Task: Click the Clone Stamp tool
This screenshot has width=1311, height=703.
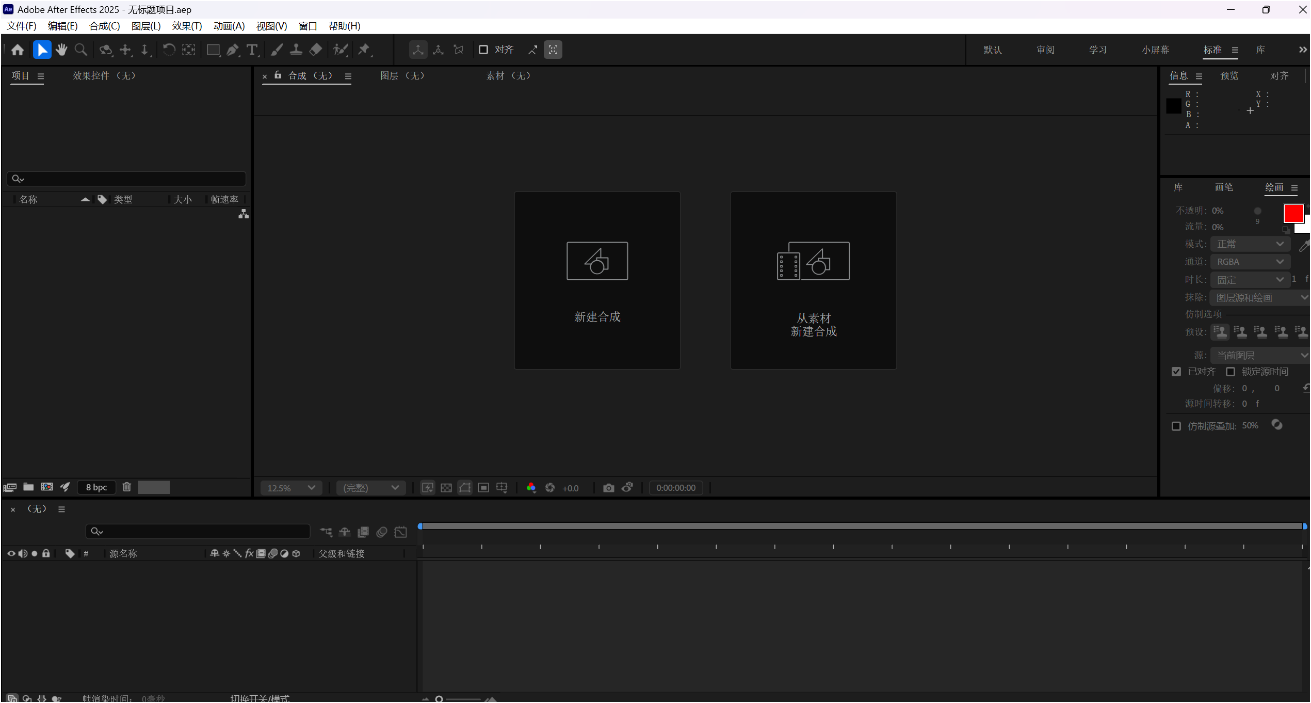Action: click(296, 50)
